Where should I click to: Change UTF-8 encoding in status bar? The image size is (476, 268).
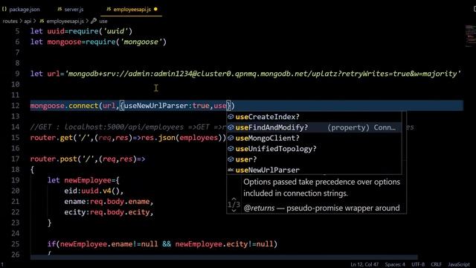(418, 264)
